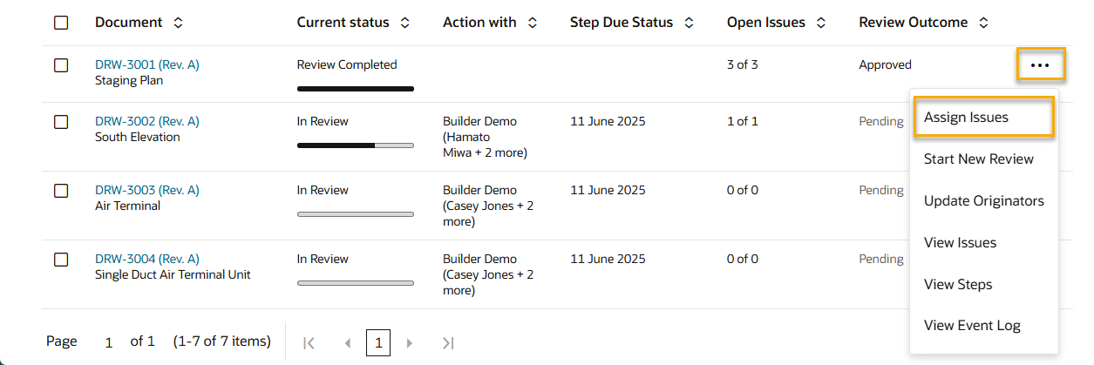Select Start New Review menu option

tap(978, 159)
